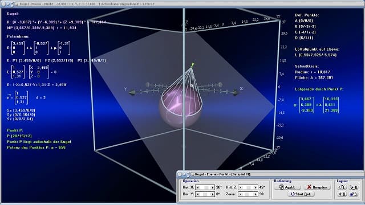This screenshot has width=365, height=205.
Task: Click the Beenden button with red X
Action: coord(317,187)
